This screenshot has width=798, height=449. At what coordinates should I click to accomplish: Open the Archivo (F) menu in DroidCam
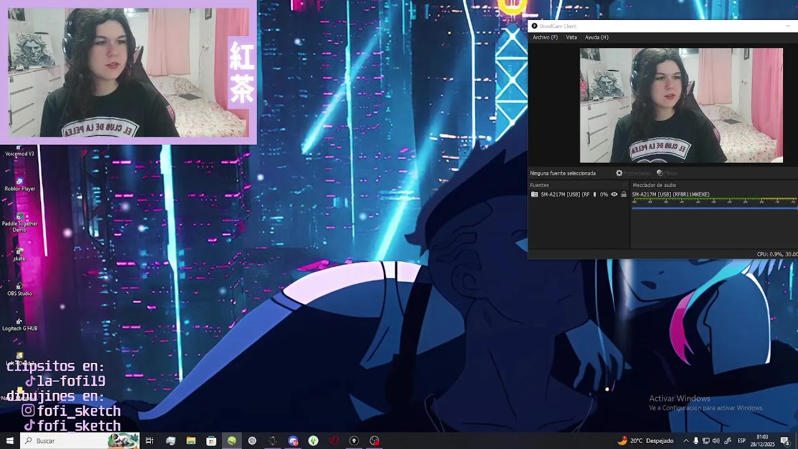(x=545, y=37)
